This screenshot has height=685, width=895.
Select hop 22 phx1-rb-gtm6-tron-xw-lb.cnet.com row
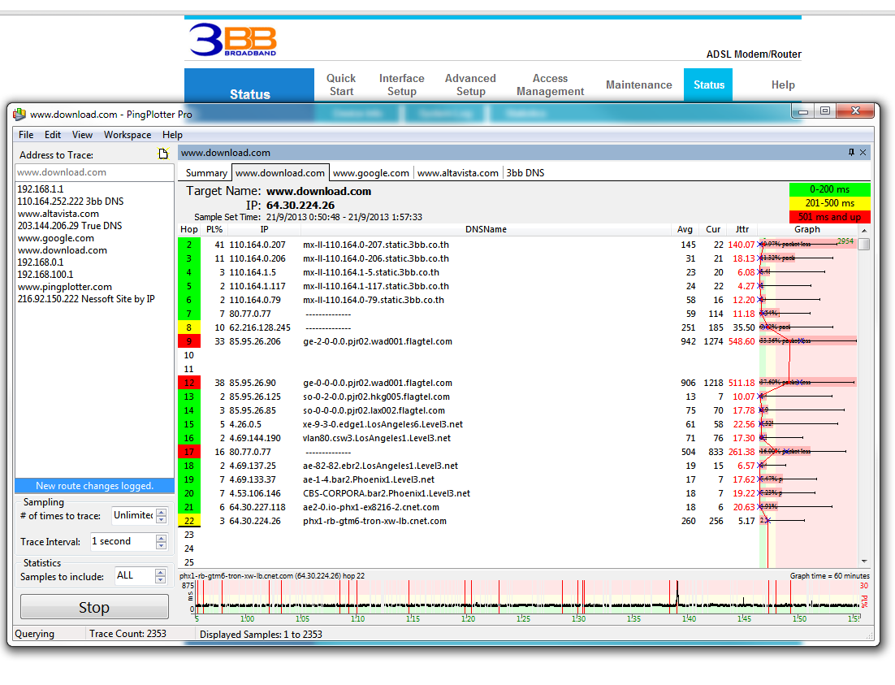(517, 521)
